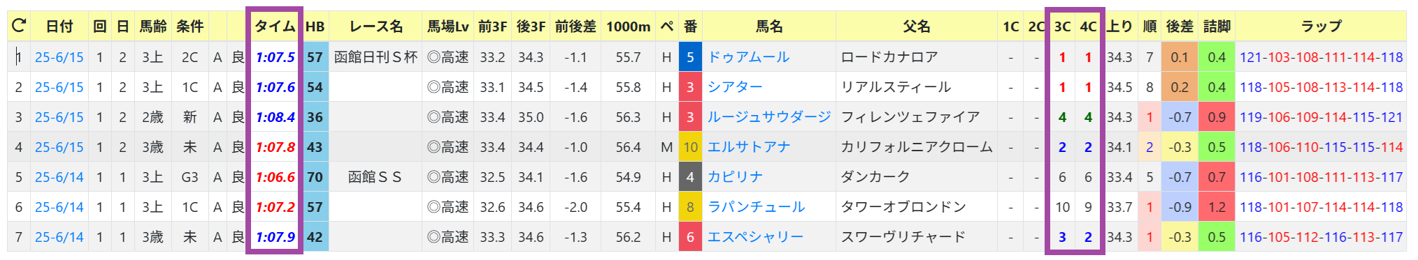This screenshot has width=1418, height=260.
Task: Sort by ラップ column header
Action: tap(1321, 26)
